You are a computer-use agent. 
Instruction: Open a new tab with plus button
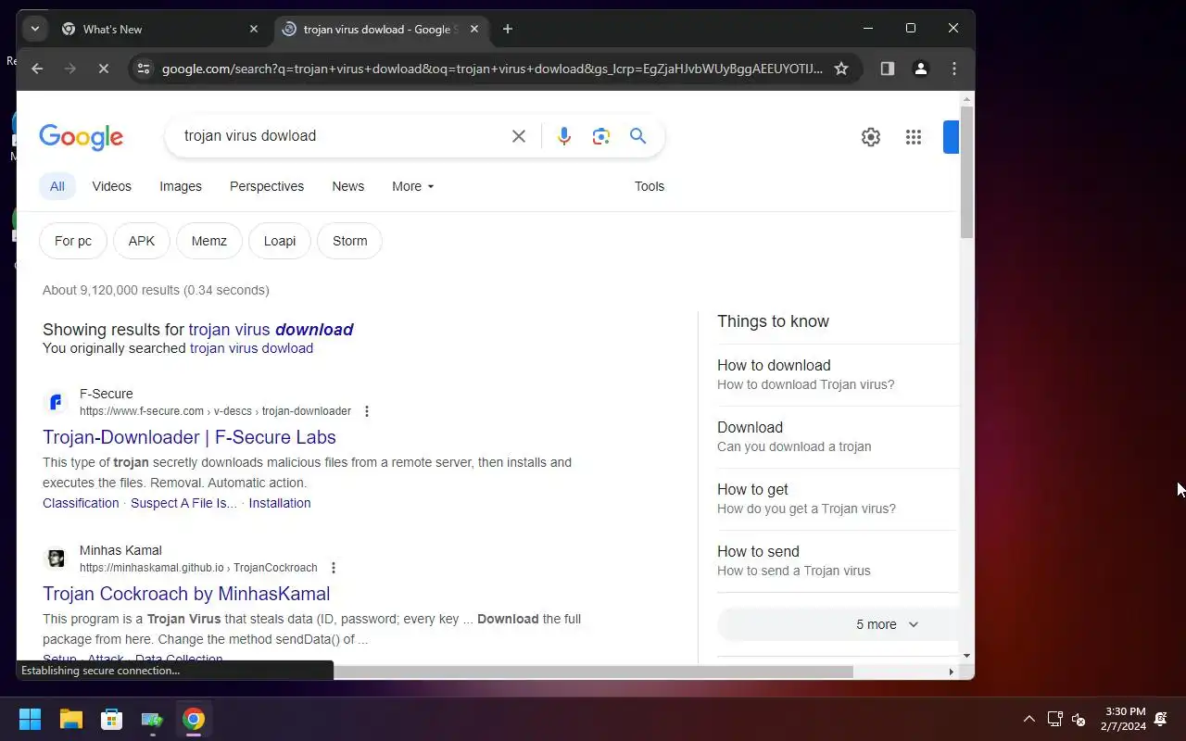508,29
